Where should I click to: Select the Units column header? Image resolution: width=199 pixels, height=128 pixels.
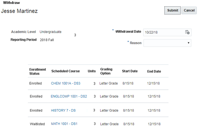tap(92, 71)
